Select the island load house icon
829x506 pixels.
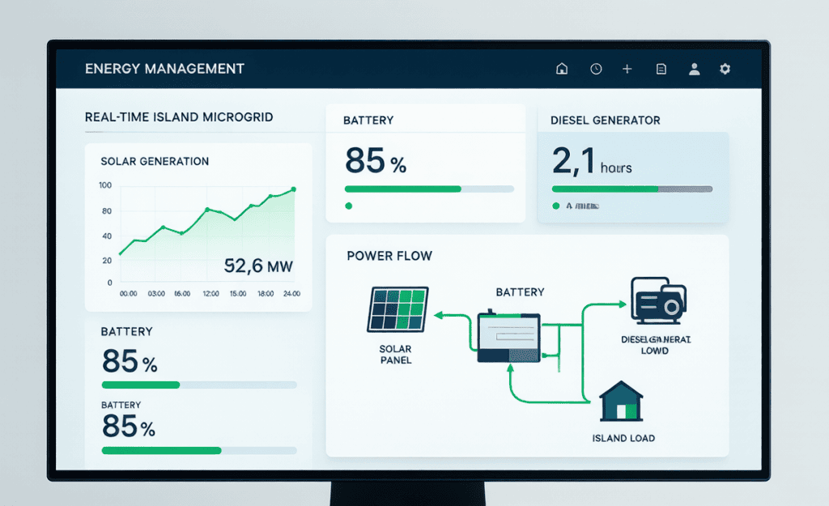point(621,402)
